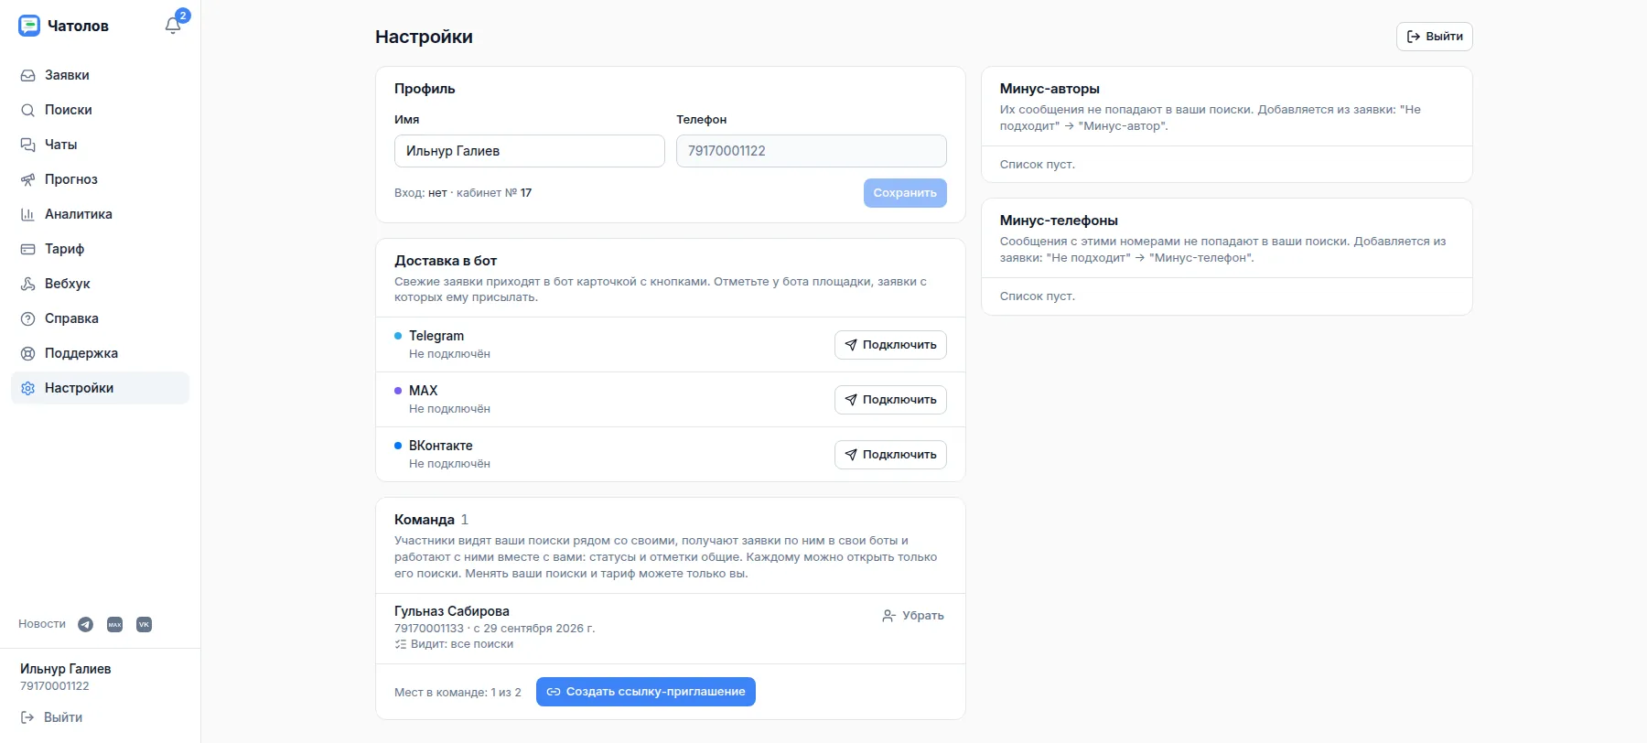1647x743 pixels.
Task: Click the Справка question mark icon
Action: click(27, 318)
